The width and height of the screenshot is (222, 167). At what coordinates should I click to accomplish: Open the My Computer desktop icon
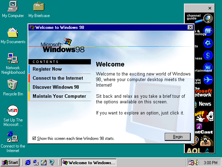13,6
